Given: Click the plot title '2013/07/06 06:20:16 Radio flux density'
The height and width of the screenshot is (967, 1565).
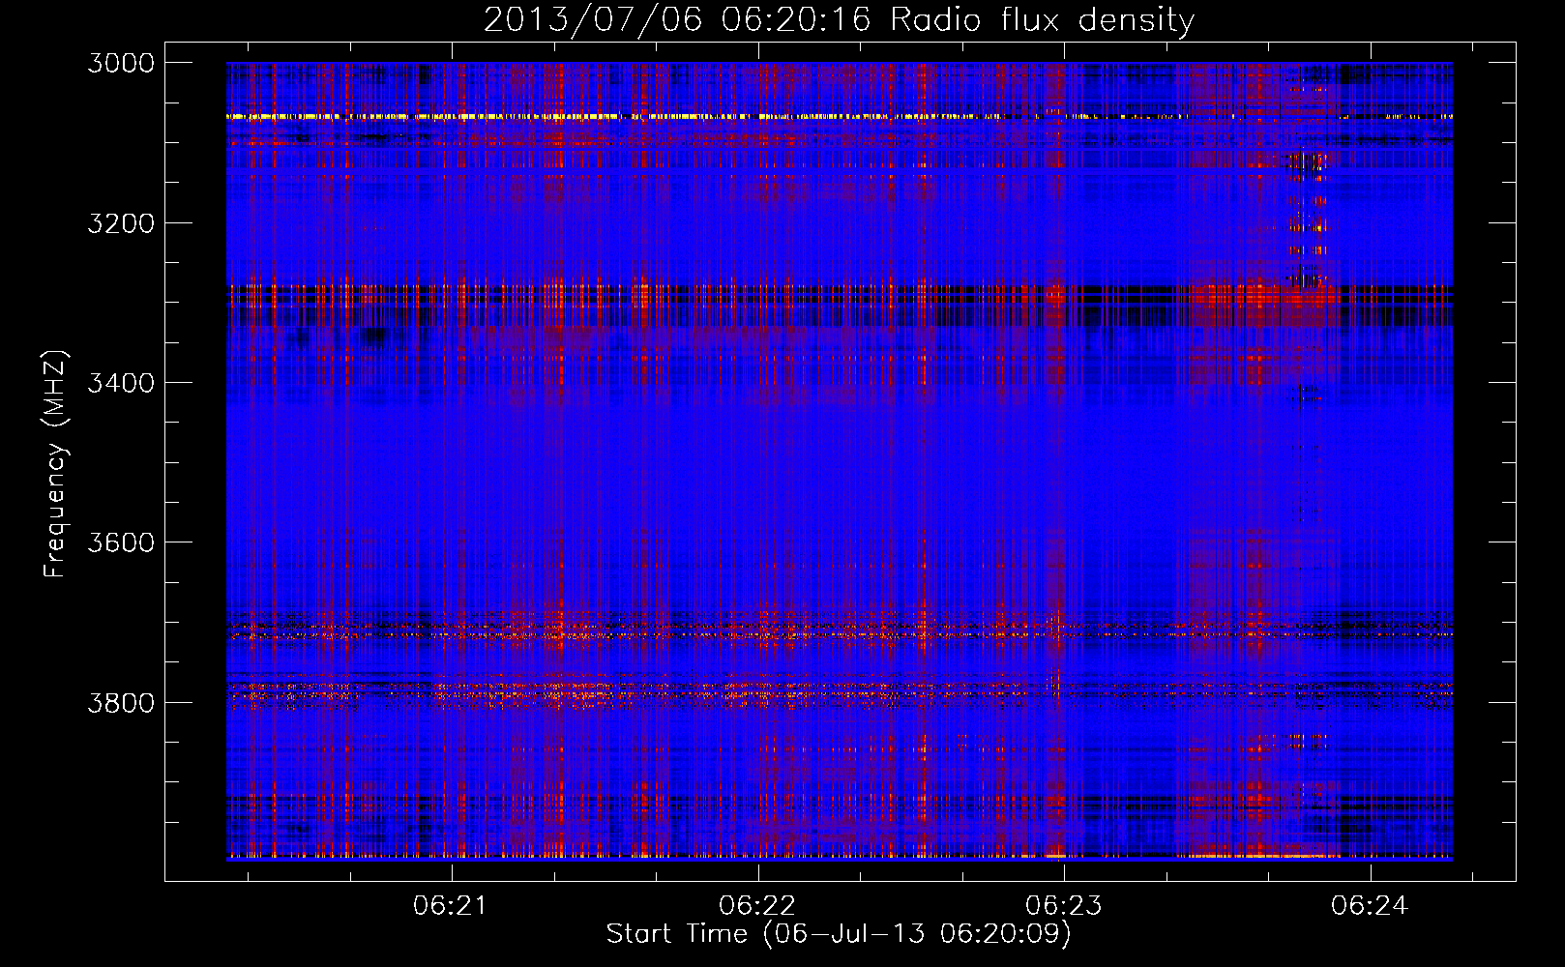Looking at the screenshot, I should 839,20.
